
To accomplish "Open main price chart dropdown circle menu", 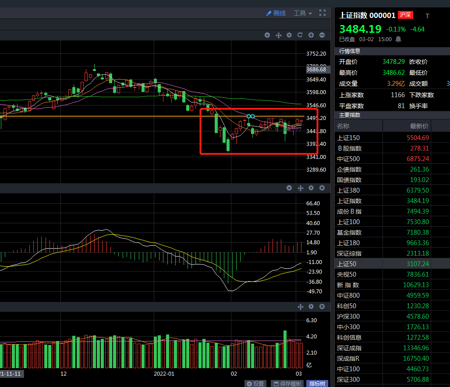I will pyautogui.click(x=267, y=35).
